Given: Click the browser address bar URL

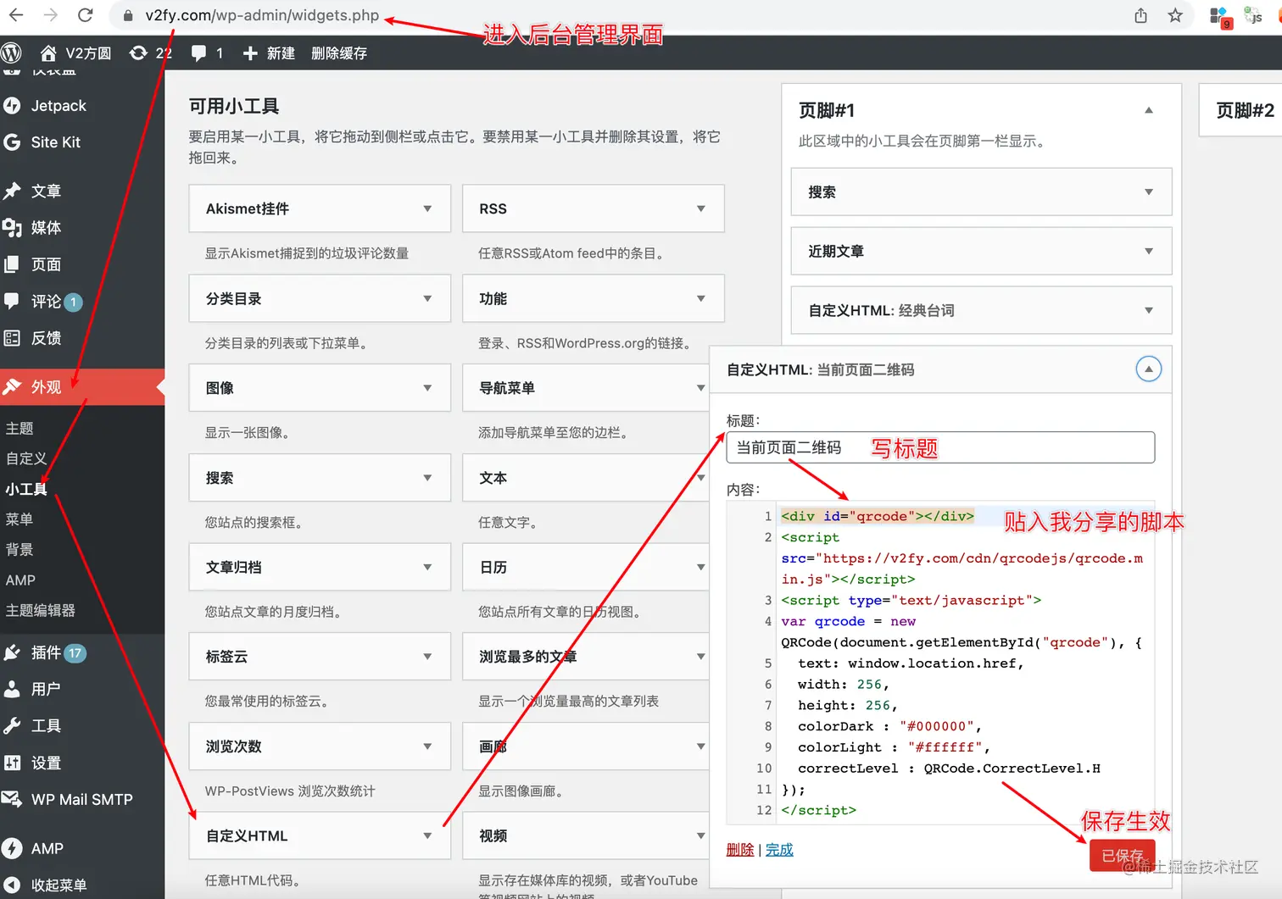Looking at the screenshot, I should 262,15.
